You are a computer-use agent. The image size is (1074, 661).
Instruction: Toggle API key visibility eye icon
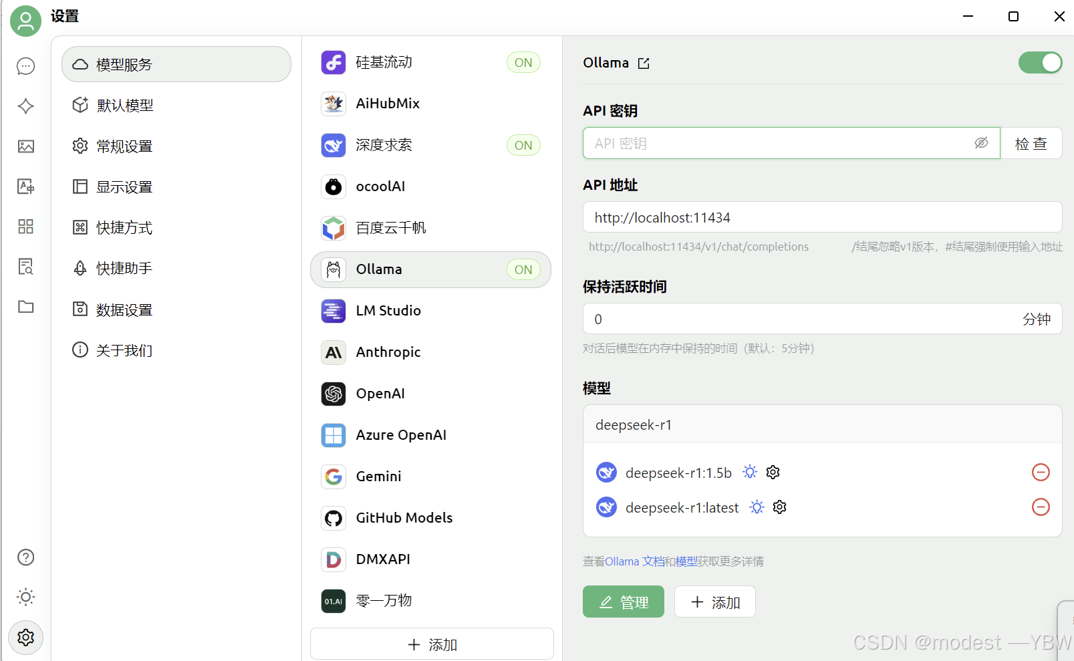(x=981, y=143)
